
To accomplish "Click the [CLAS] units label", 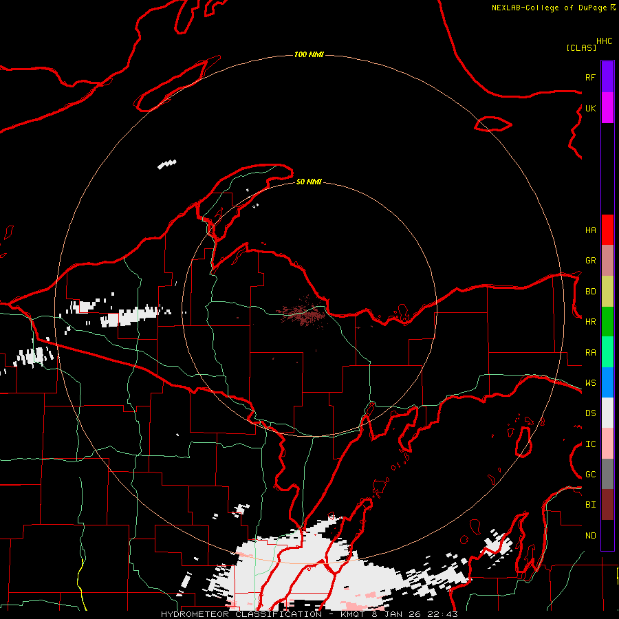I will tap(581, 47).
